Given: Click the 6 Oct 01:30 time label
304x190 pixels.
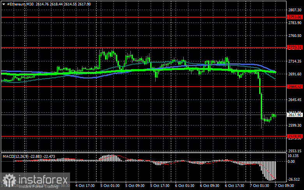Looking at the screenshot, I should (x=185, y=186).
